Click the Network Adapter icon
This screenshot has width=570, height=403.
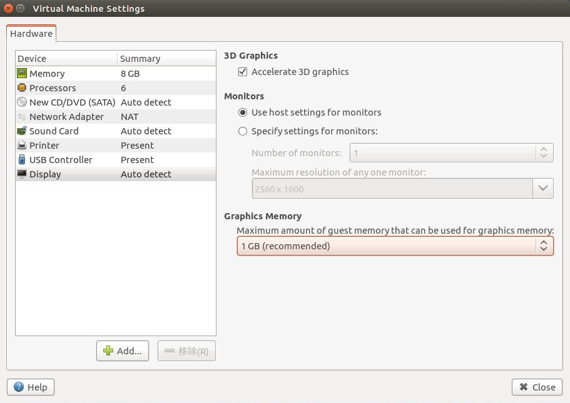22,117
